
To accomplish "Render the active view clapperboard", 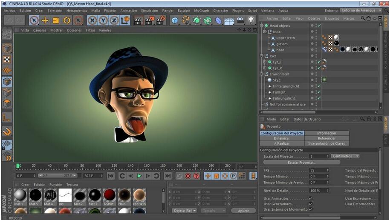I will [138, 20].
